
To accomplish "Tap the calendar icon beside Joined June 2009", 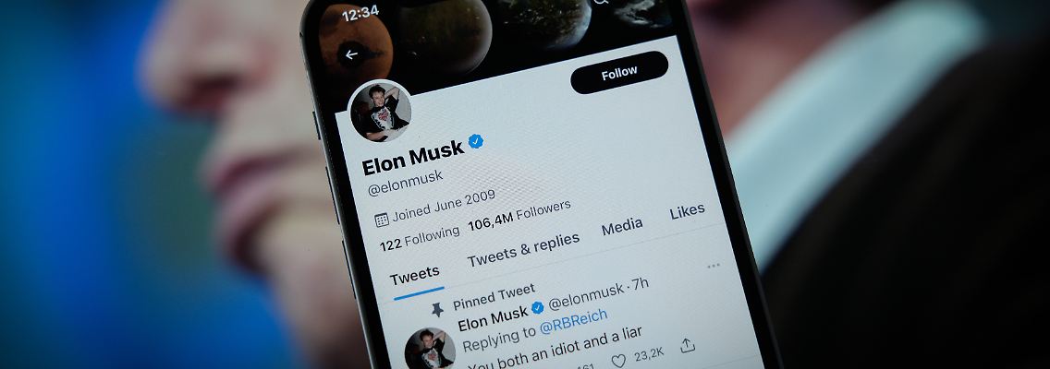I will [x=382, y=220].
